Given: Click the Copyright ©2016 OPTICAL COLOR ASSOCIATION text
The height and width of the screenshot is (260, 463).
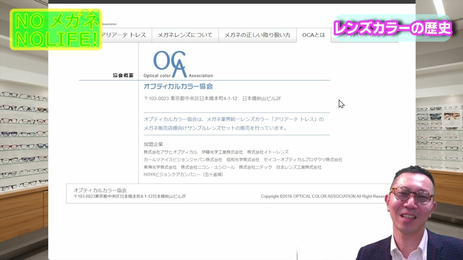Looking at the screenshot, I should point(324,196).
